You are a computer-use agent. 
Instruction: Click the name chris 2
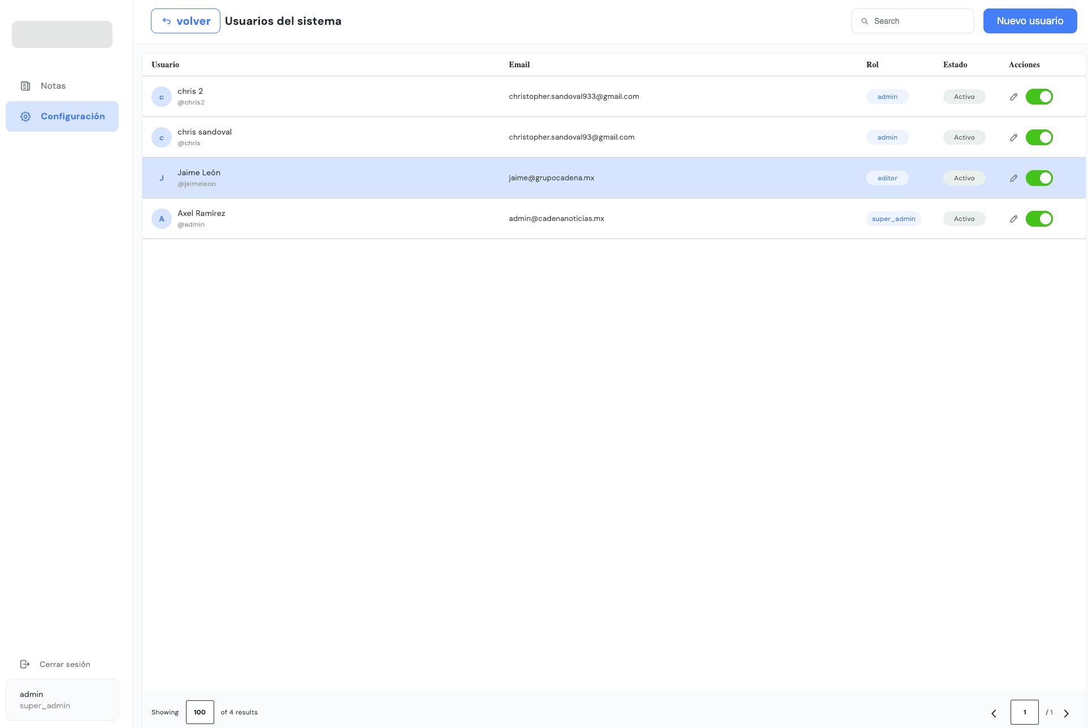coord(190,91)
